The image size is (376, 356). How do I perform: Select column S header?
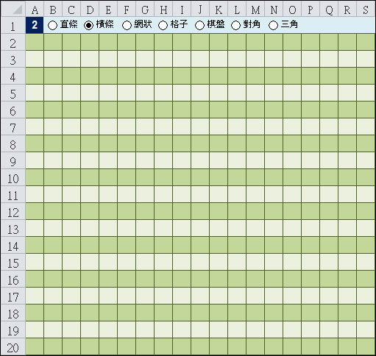(x=366, y=10)
